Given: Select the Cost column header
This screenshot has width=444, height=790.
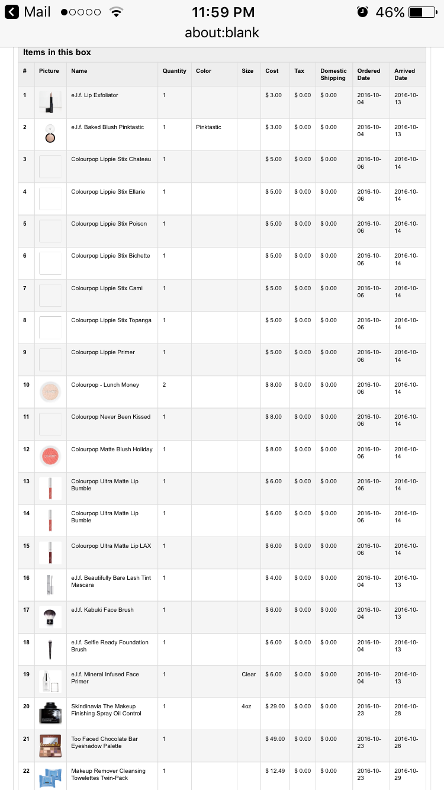Looking at the screenshot, I should (272, 70).
